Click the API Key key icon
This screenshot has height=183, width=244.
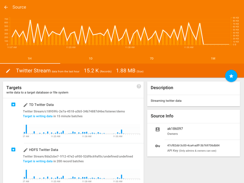[x=157, y=146]
